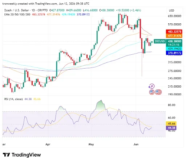Image resolution: width=186 pixels, height=162 pixels.
Task: Click the +10.52000 (+2.46%) change text
Action: tap(129, 10)
